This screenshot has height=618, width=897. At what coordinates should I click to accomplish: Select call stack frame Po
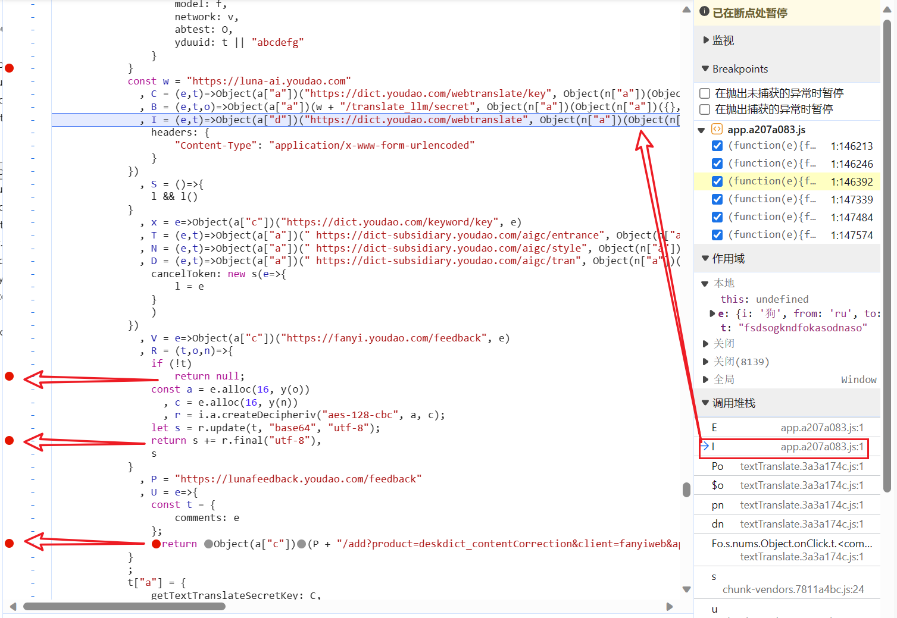pyautogui.click(x=787, y=466)
